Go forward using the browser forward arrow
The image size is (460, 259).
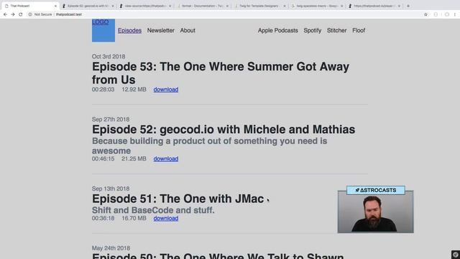[x=13, y=14]
